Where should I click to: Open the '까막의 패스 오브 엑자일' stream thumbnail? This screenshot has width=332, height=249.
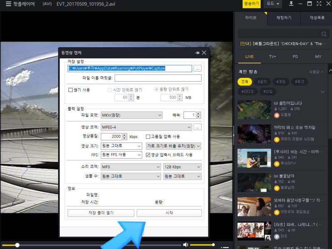[x=254, y=134]
